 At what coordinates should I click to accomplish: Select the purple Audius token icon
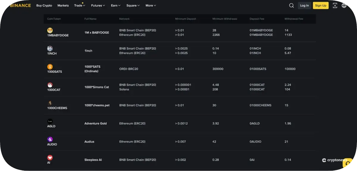click(50, 139)
